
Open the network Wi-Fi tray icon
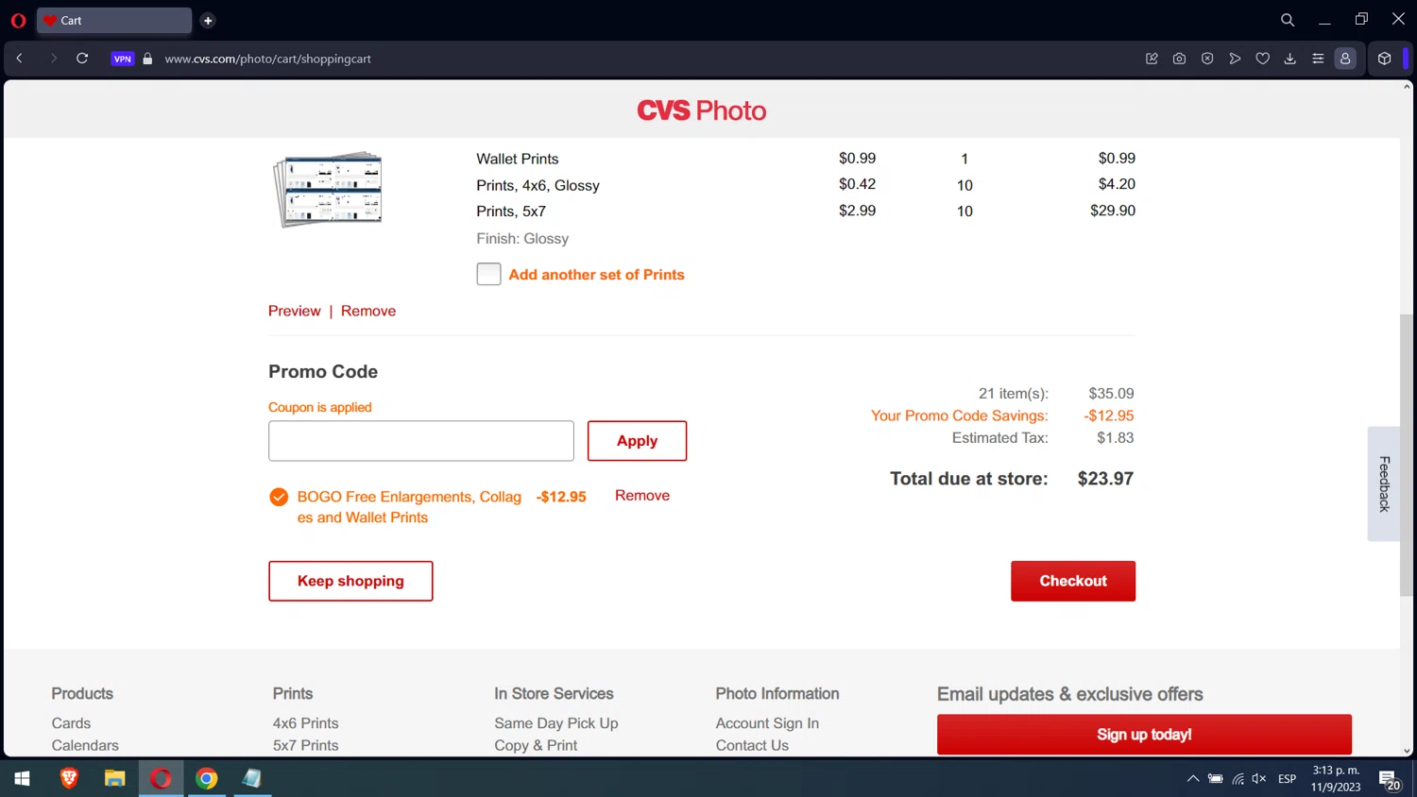pyautogui.click(x=1238, y=779)
